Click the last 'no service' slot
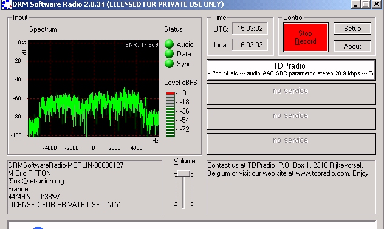The image size is (384, 229). (291, 144)
